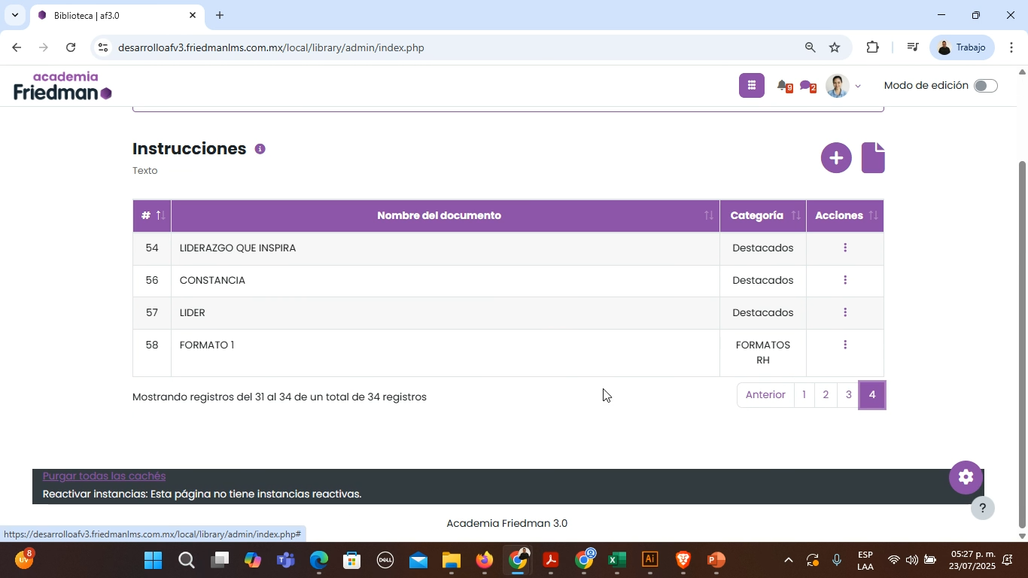Go to pagination page 1
Viewport: 1028px width, 578px height.
804,395
